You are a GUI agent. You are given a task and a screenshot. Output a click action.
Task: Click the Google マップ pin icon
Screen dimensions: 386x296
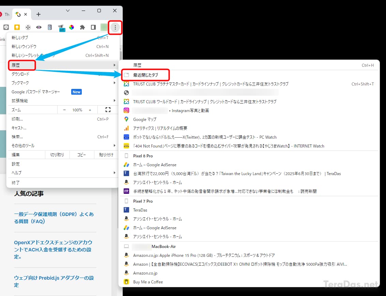coord(126,119)
